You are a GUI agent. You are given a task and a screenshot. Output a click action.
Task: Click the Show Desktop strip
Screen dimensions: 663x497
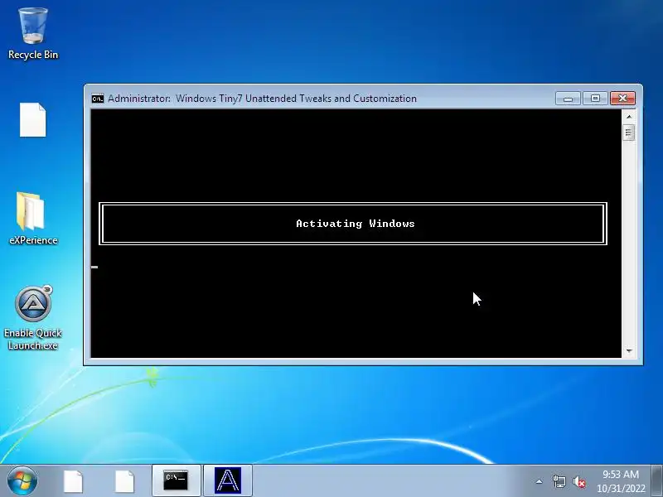point(657,480)
